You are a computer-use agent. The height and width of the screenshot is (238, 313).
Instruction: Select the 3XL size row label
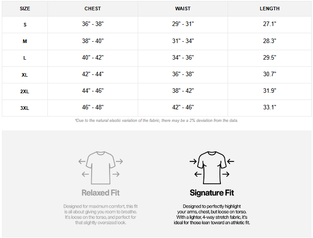point(25,108)
